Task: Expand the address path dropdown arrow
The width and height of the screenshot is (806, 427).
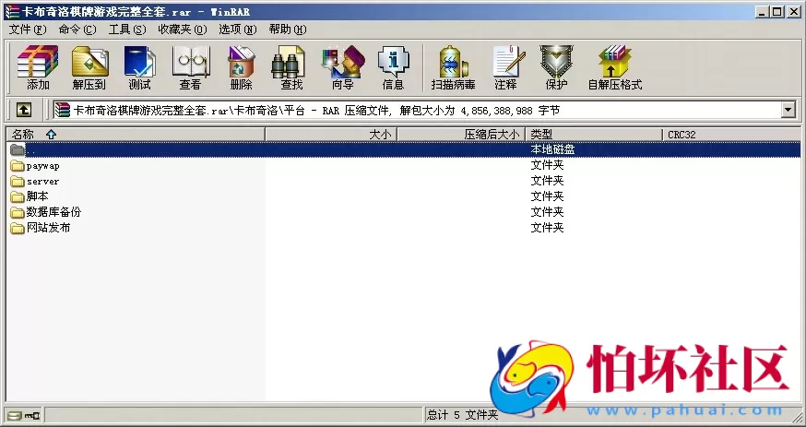Action: pyautogui.click(x=788, y=110)
